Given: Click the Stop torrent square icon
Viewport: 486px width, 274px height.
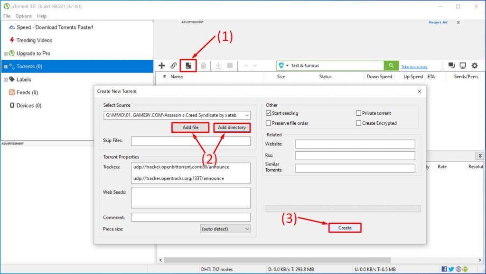Looking at the screenshot, I should click(230, 65).
